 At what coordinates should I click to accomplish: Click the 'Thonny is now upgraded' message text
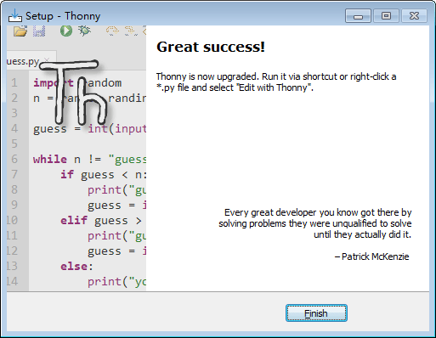(276, 82)
